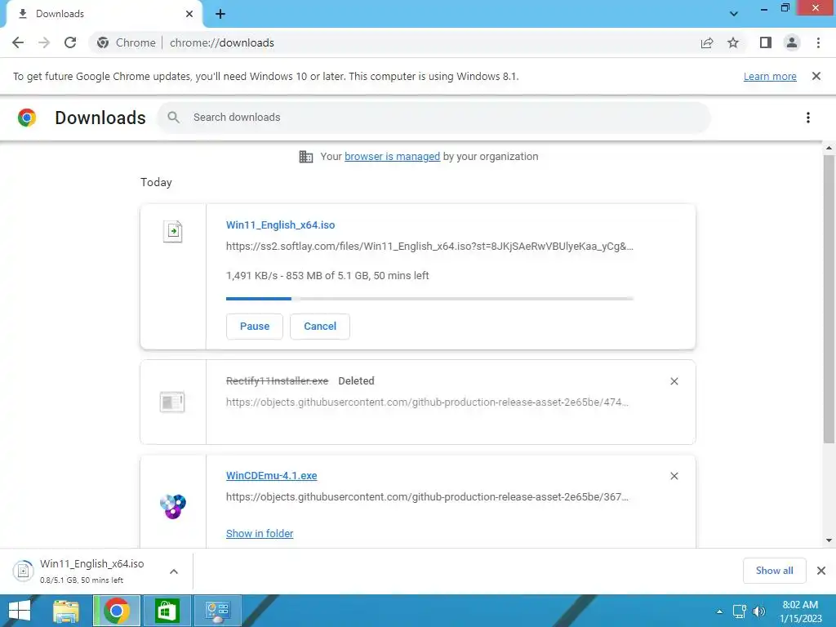The image size is (836, 627).
Task: Open the Windows Store taskbar icon
Action: pos(167,611)
